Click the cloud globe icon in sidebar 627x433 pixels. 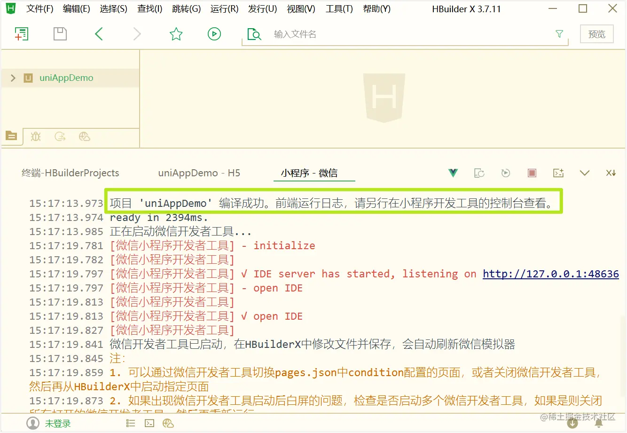(85, 136)
